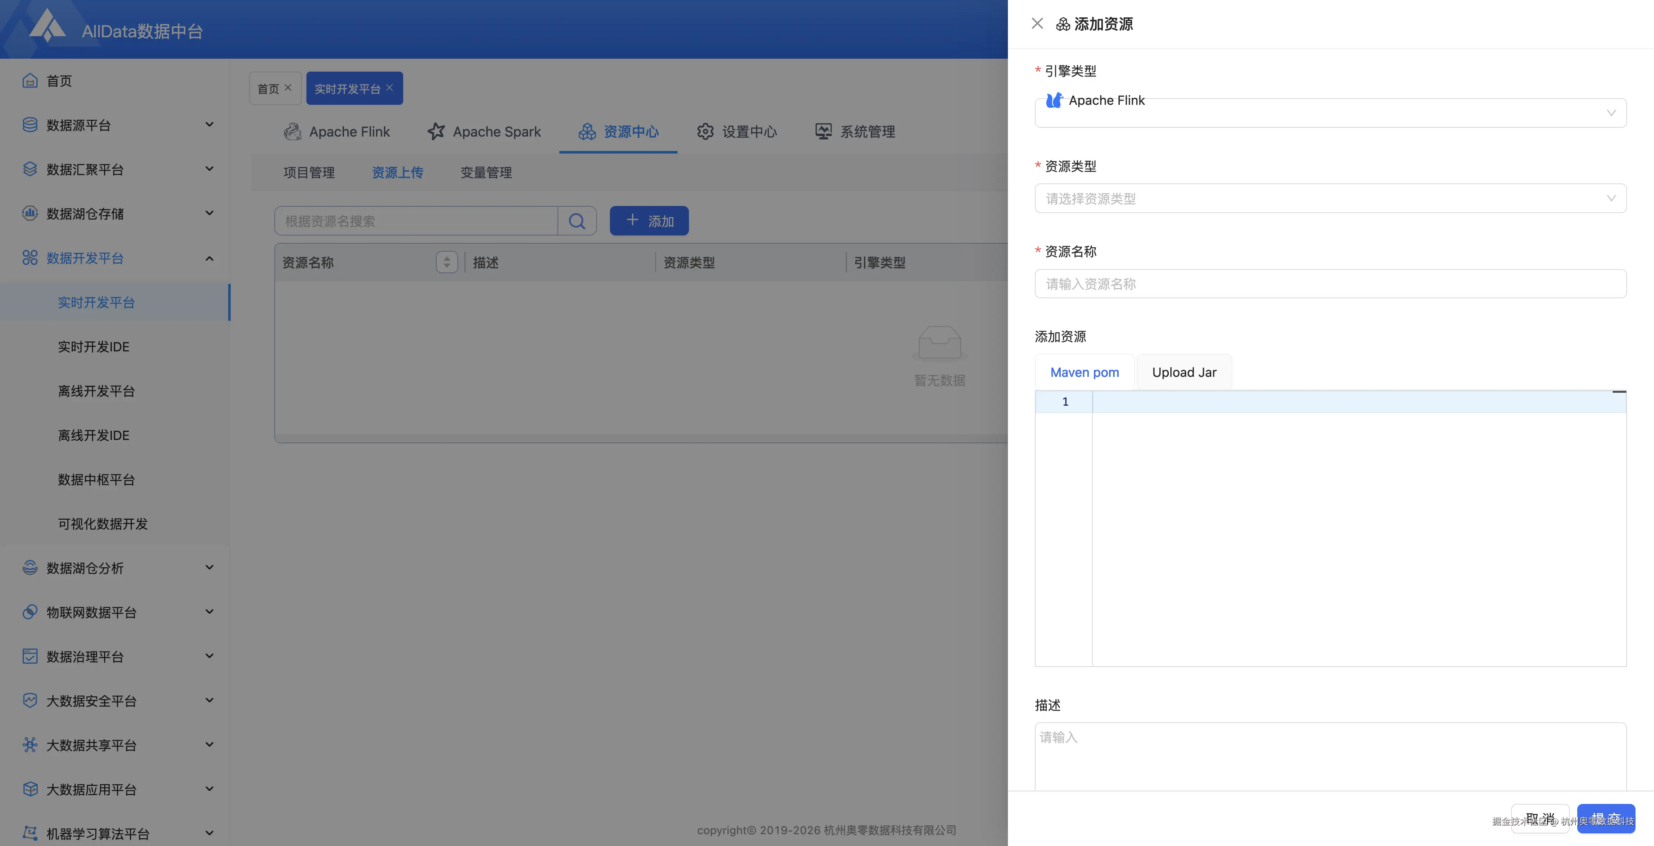Click the cubes icon beside 添加资源 title
1654x846 pixels.
coord(1063,24)
